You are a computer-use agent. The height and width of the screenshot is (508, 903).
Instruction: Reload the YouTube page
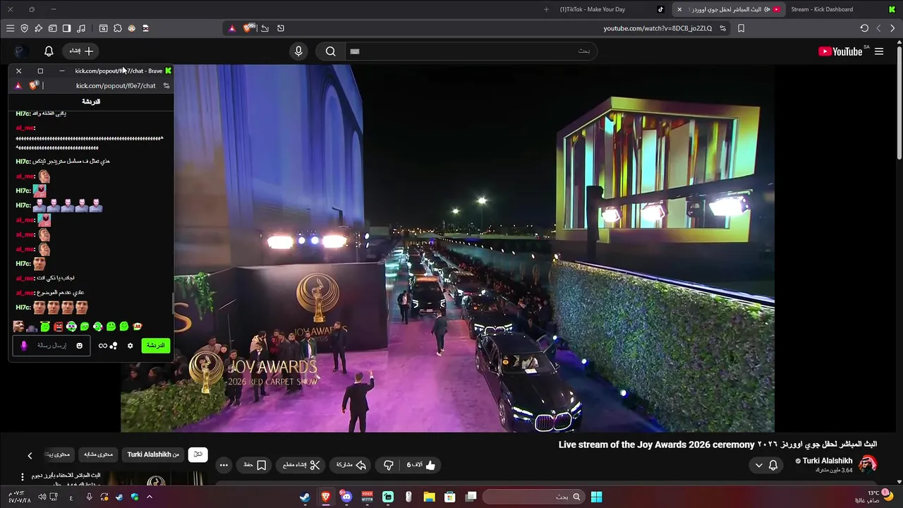[x=864, y=28]
